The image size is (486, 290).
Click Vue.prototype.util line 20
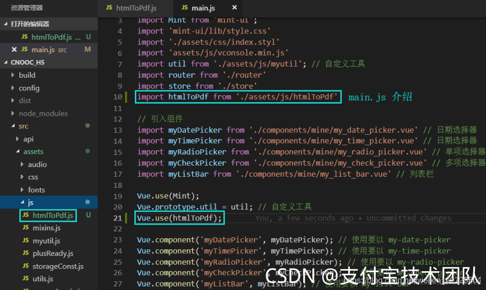tap(195, 207)
